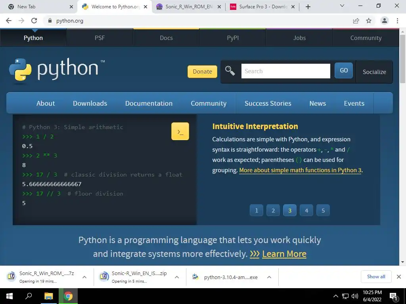Screen dimensions: 406x304
Task: Open the Windows Start menu
Action: point(10,296)
